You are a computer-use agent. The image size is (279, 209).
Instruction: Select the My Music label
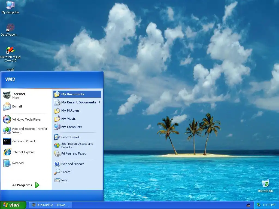(x=68, y=119)
